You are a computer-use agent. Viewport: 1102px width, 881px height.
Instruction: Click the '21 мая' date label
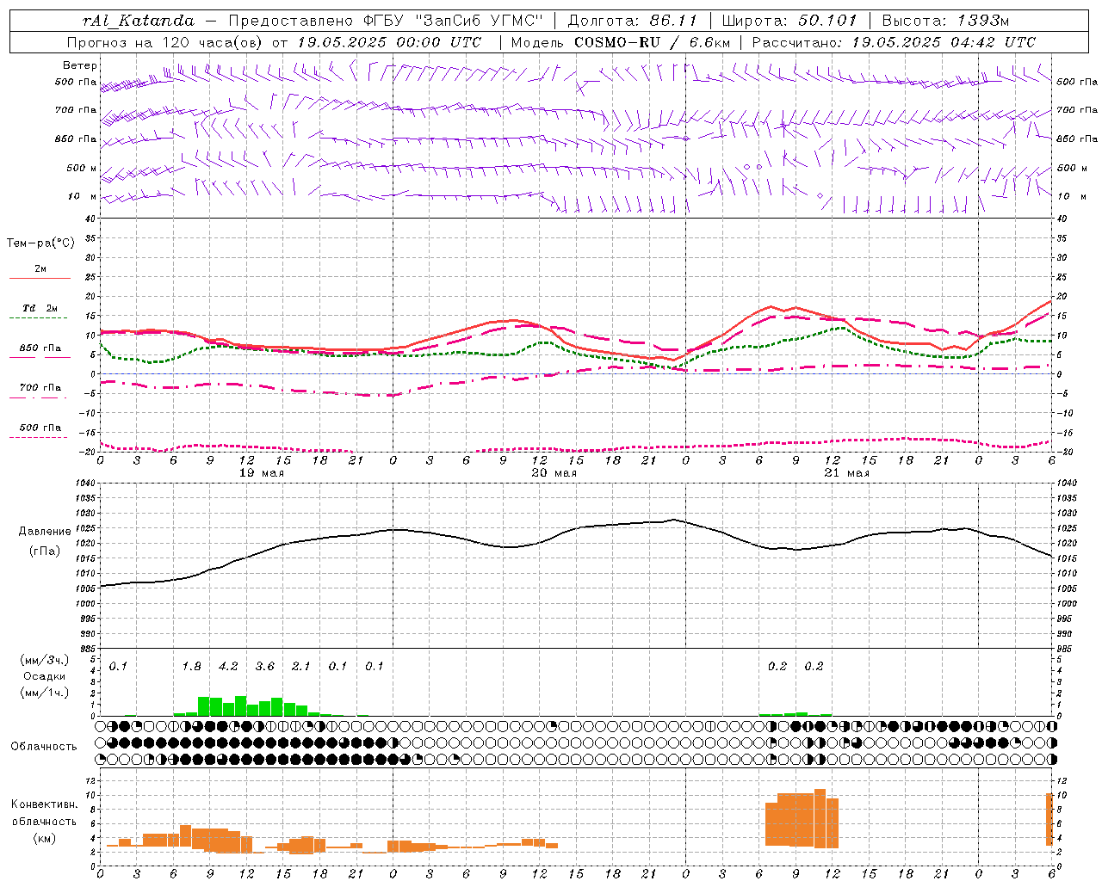847,473
